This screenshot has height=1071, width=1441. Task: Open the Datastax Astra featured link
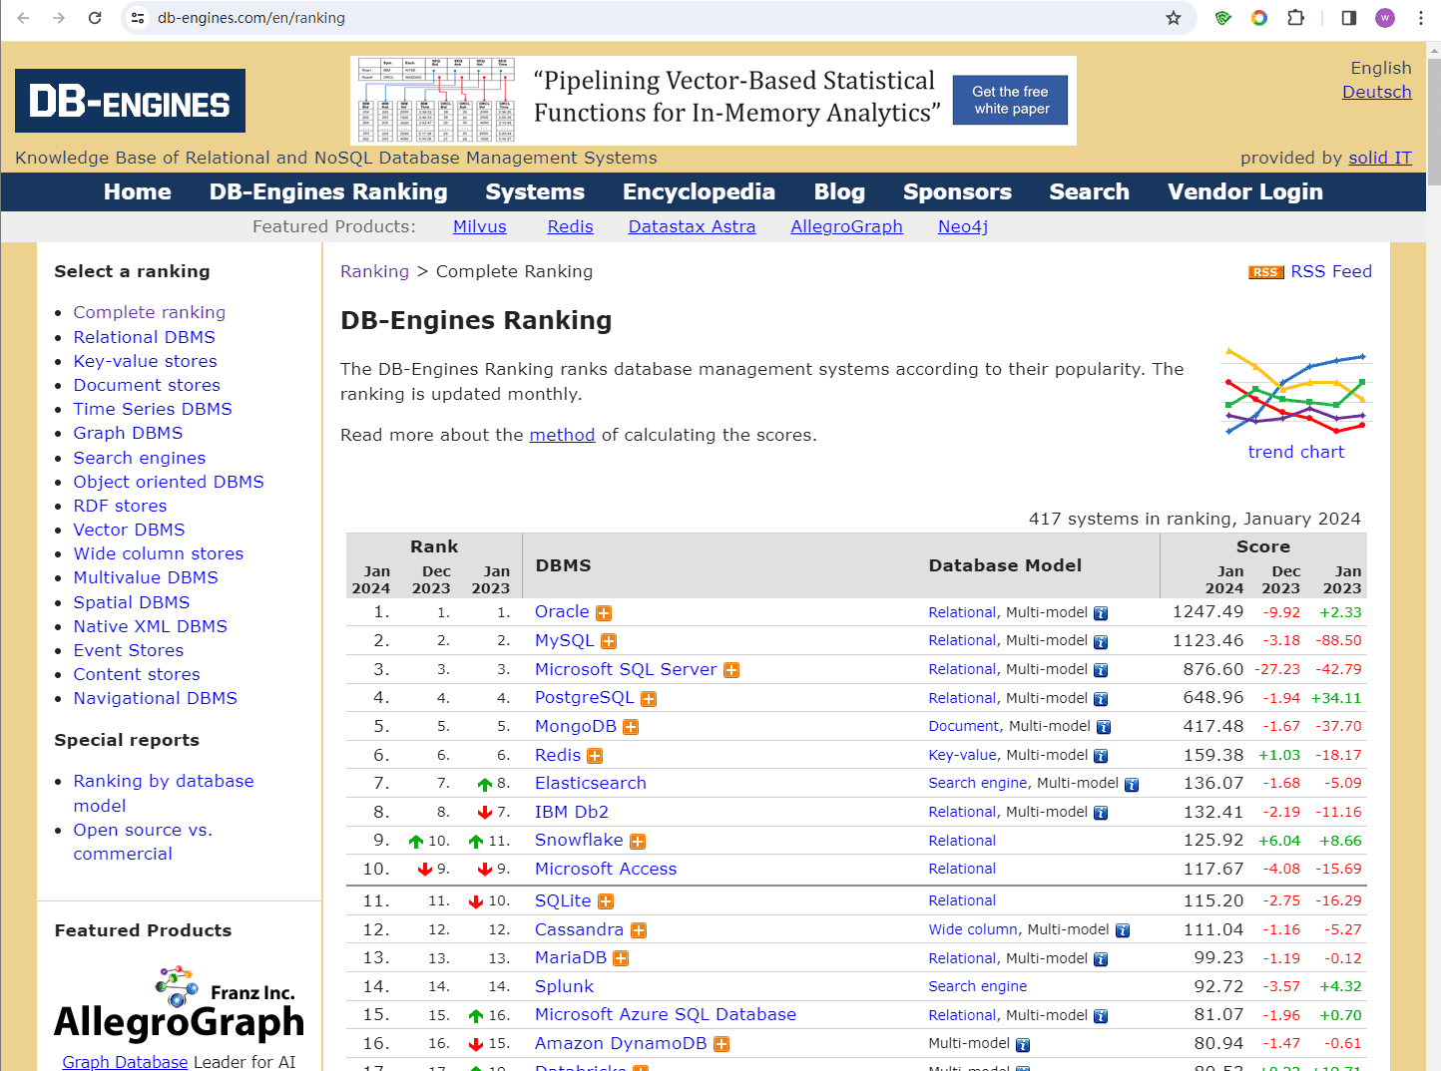click(692, 226)
